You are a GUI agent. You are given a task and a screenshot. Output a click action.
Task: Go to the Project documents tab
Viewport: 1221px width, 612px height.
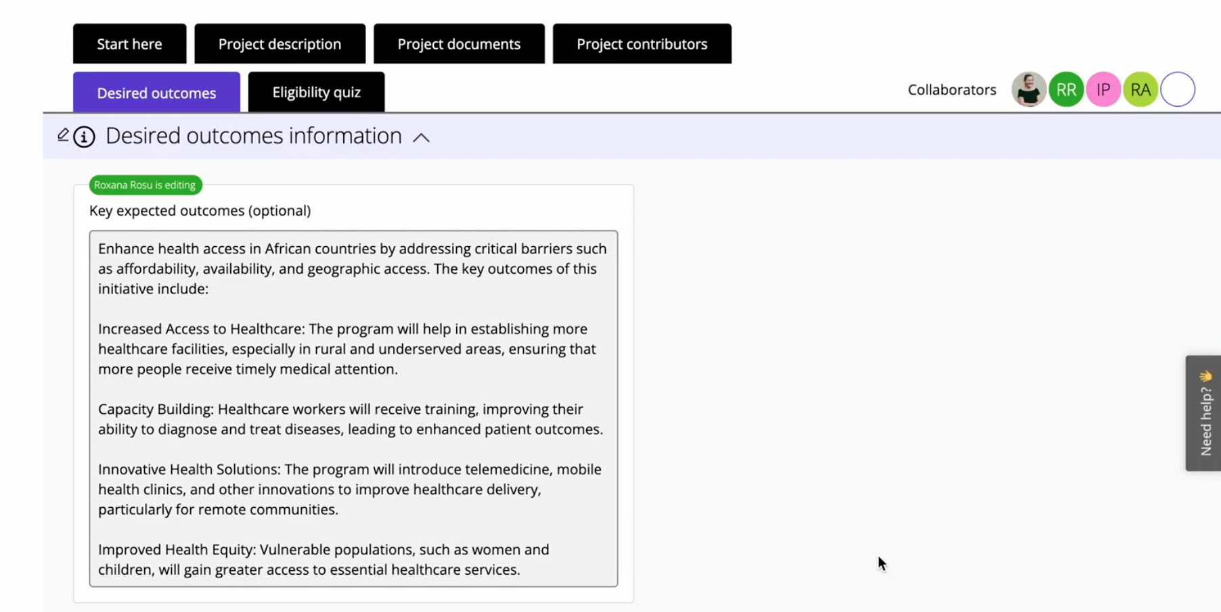coord(459,44)
